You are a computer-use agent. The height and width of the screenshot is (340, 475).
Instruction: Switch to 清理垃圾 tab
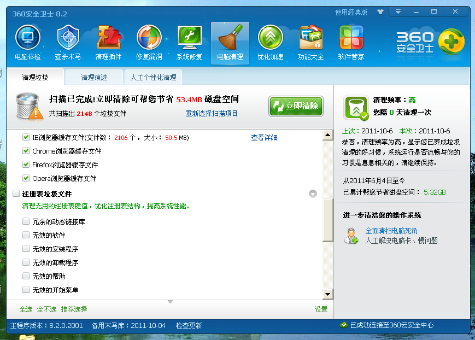point(35,77)
